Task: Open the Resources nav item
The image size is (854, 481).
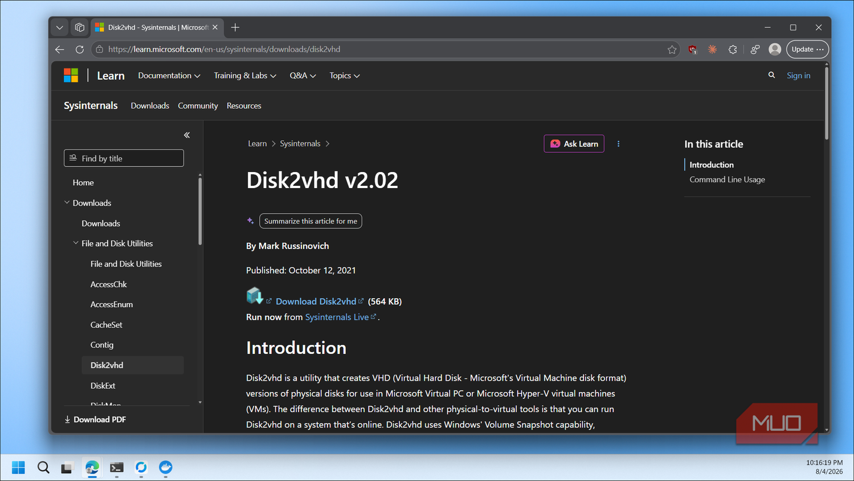Action: (x=244, y=106)
